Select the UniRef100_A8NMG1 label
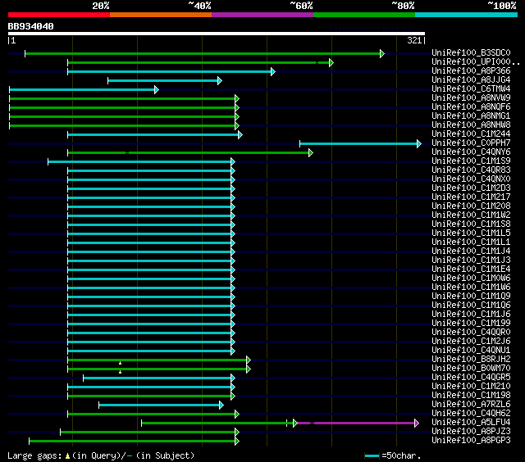 (471, 116)
